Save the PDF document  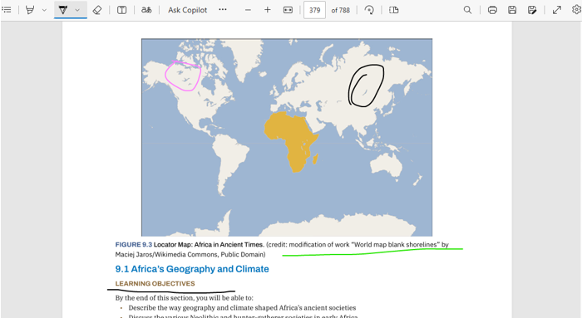512,10
